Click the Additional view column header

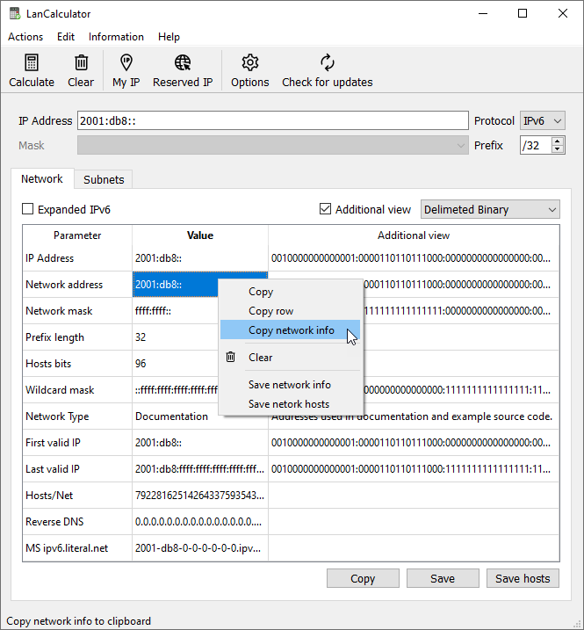pyautogui.click(x=414, y=235)
